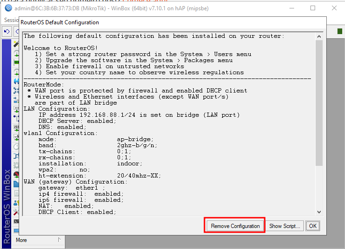Open Quick Set via the wand icon

click(x=16, y=44)
